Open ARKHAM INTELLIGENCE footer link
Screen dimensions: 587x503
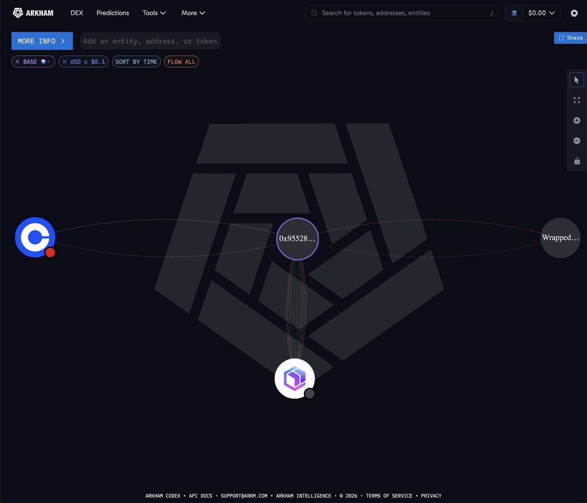coord(304,496)
